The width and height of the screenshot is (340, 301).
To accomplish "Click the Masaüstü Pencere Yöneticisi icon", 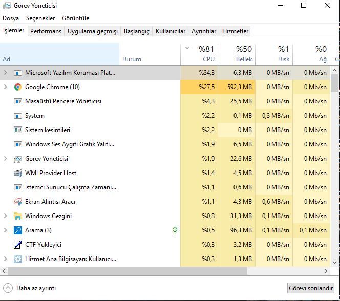I will click(18, 101).
